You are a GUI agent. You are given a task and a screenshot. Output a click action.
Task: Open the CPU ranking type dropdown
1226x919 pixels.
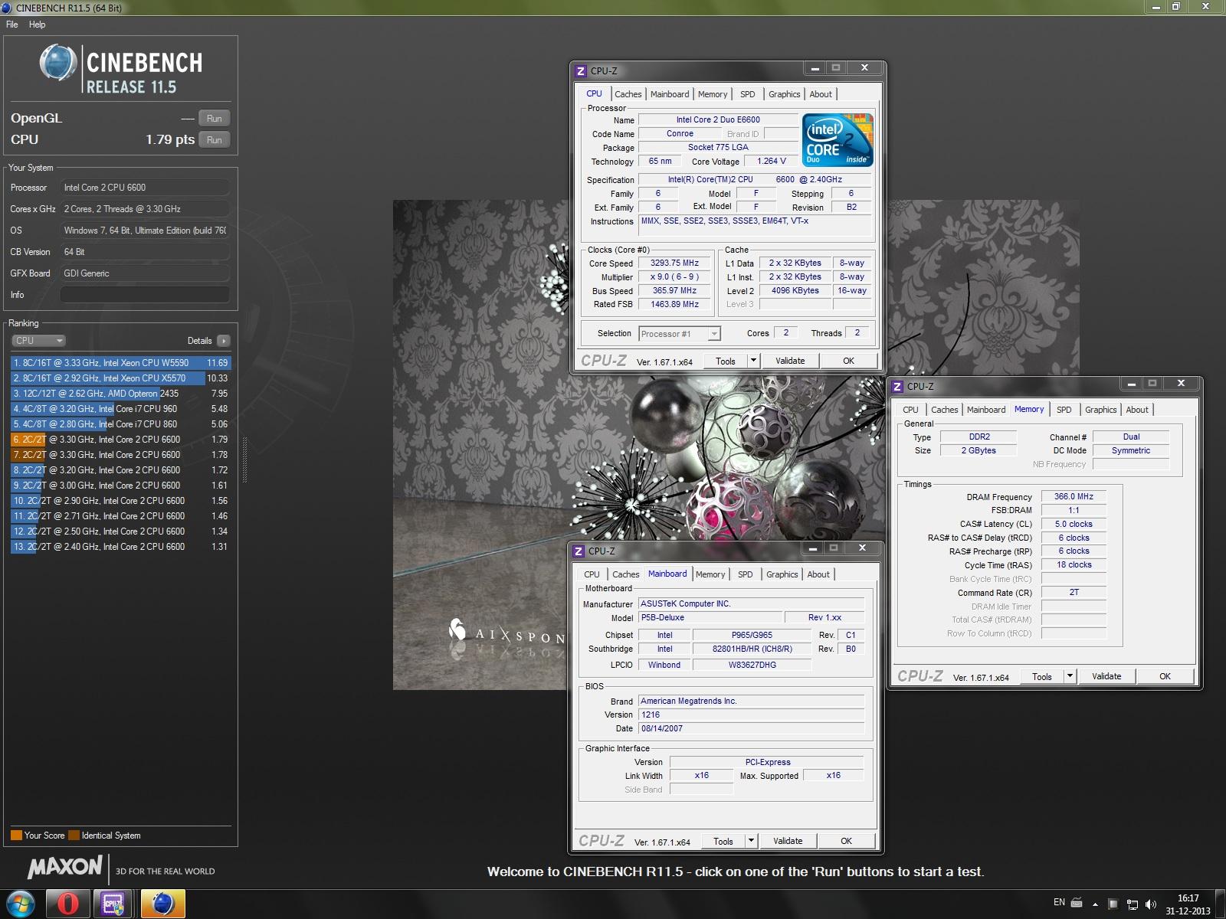(38, 341)
